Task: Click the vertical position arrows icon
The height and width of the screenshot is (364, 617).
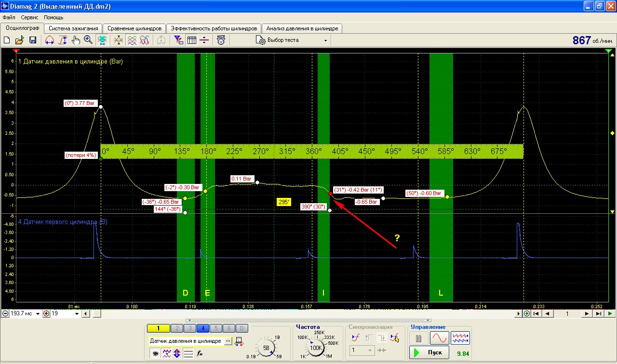Action: click(x=177, y=353)
